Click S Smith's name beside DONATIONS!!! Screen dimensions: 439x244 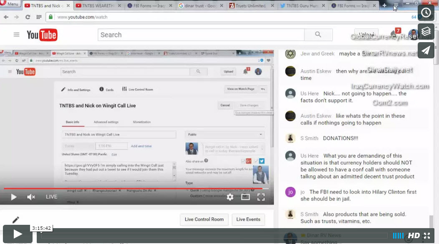(x=309, y=138)
